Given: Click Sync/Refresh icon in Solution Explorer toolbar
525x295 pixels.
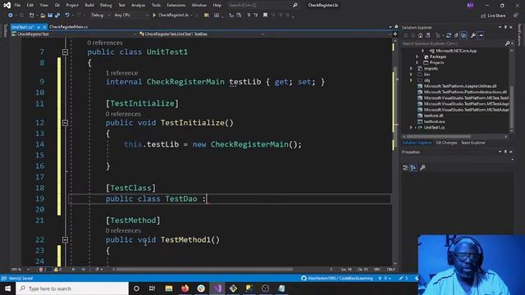Looking at the screenshot, I should (449, 35).
